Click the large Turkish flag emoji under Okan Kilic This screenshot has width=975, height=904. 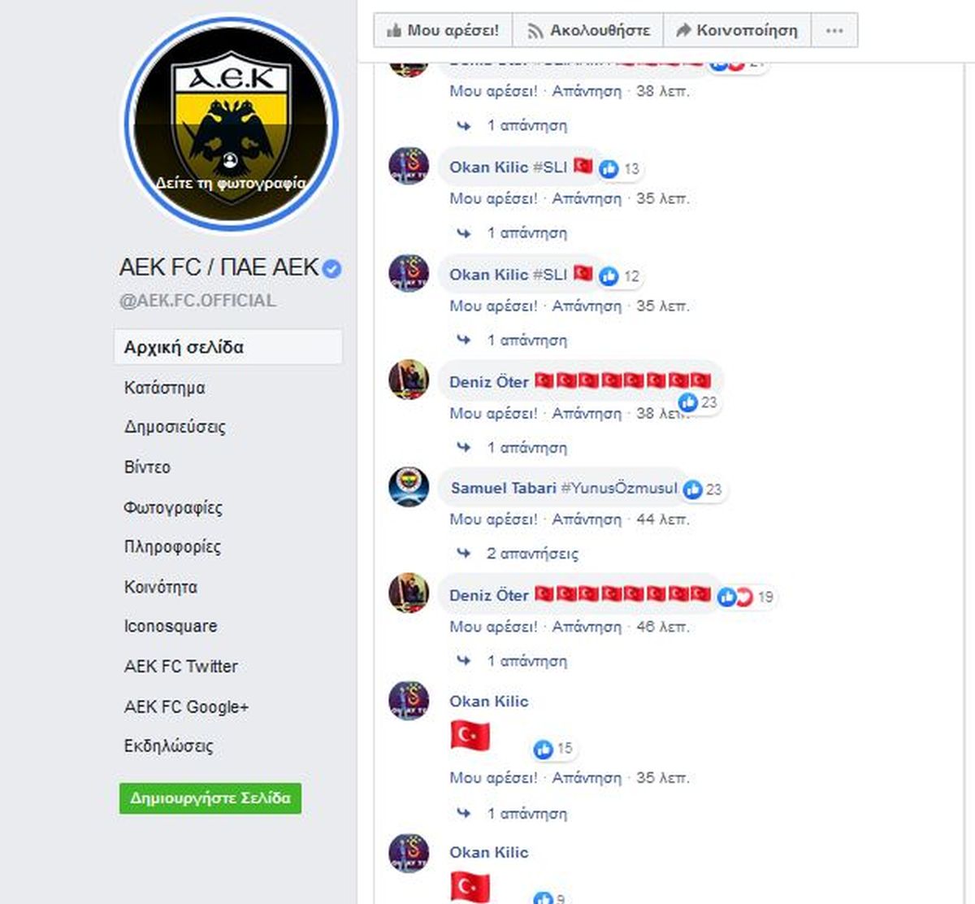pos(470,737)
